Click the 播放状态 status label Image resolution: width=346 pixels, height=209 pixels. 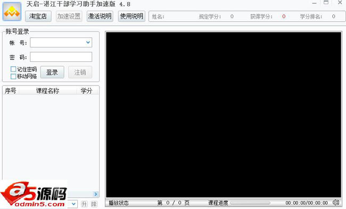(119, 203)
